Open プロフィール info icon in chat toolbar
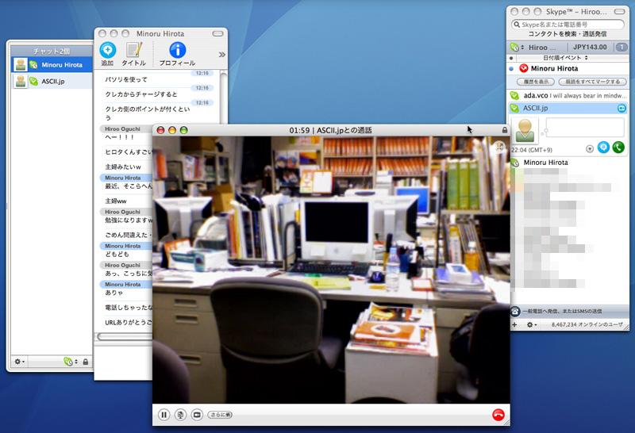This screenshot has width=635, height=433. click(x=177, y=54)
